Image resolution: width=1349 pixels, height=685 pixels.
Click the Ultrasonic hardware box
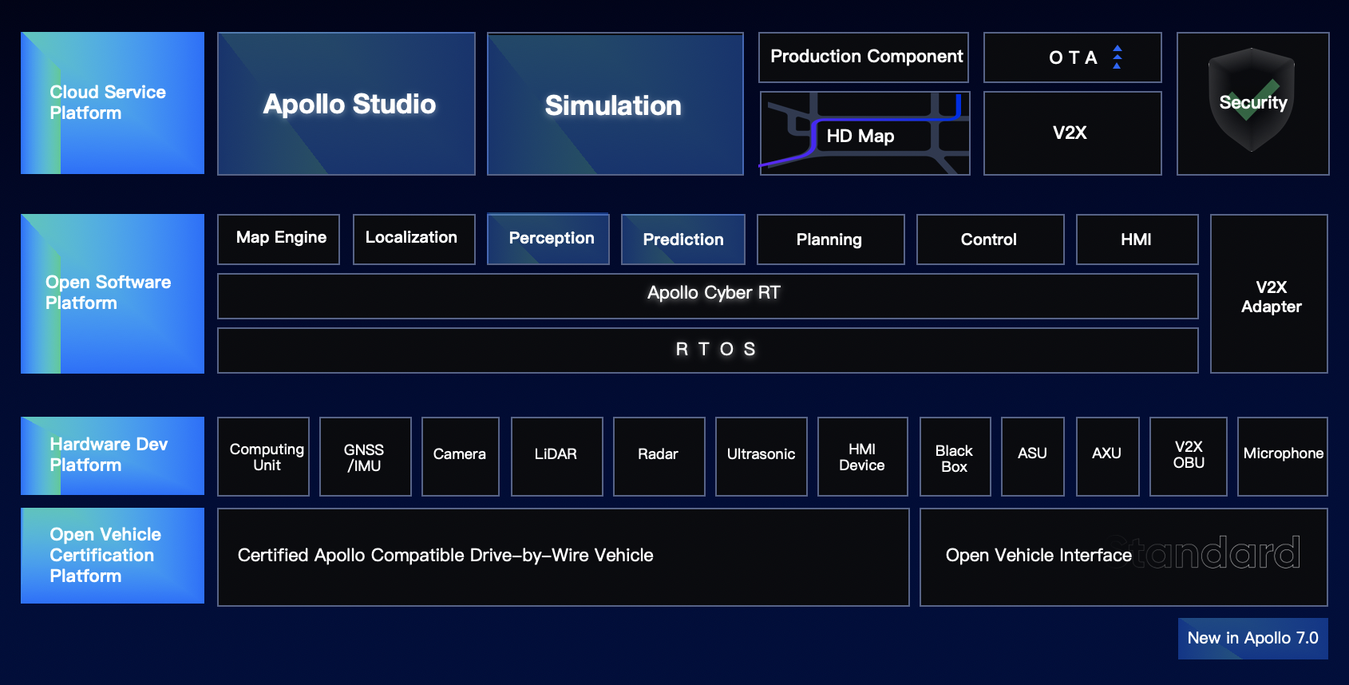pos(762,457)
